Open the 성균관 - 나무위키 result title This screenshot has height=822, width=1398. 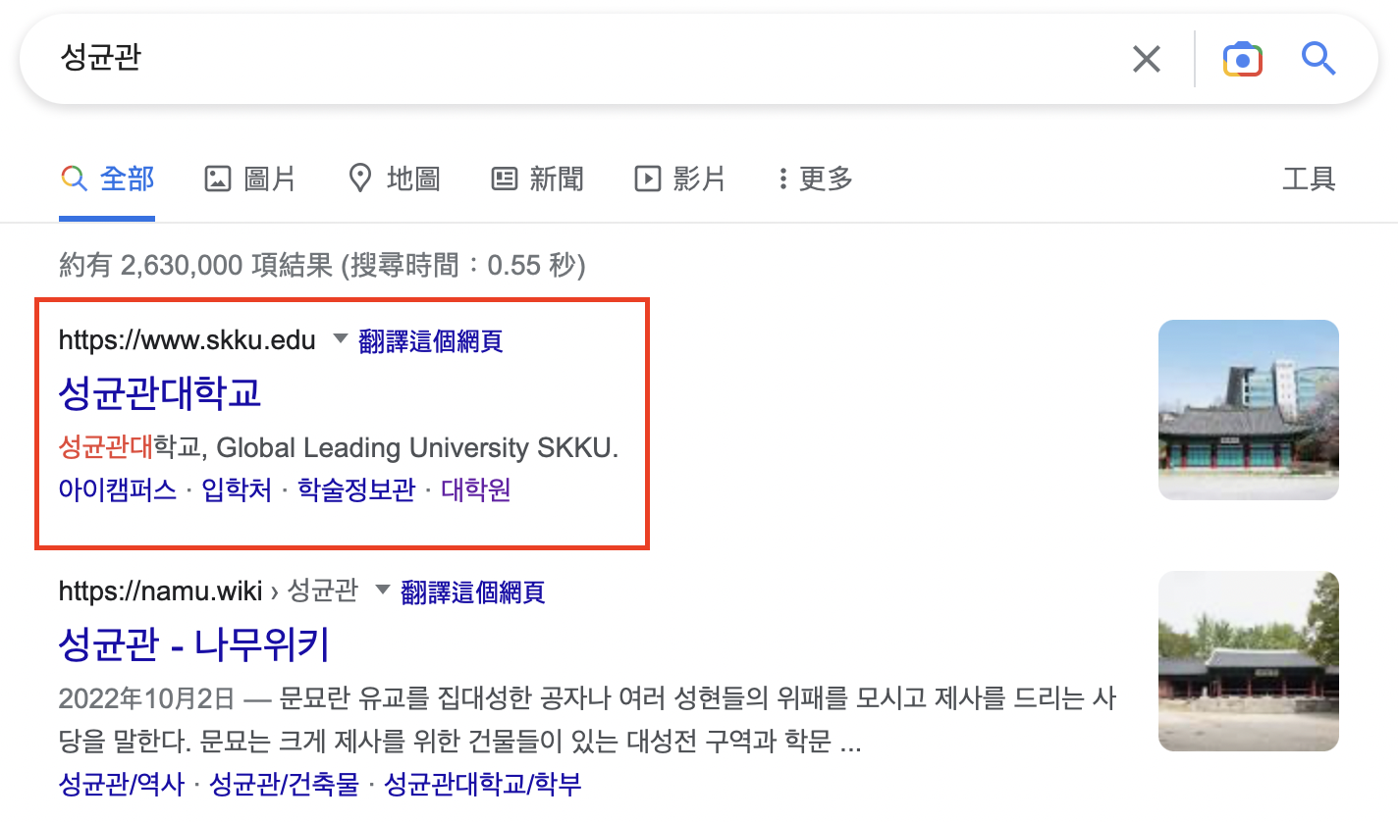193,644
